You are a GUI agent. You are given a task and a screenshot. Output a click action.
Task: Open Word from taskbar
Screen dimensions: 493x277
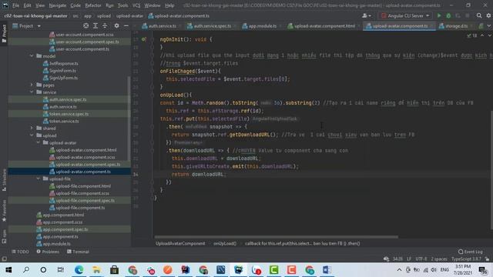point(327,270)
